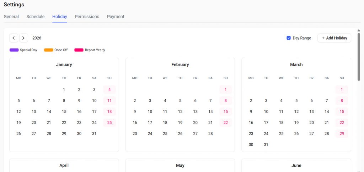Click the Add Holiday button

[x=334, y=38]
